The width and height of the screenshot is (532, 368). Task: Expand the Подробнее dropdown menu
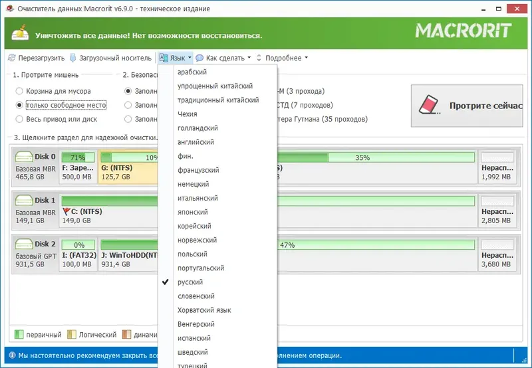click(287, 58)
